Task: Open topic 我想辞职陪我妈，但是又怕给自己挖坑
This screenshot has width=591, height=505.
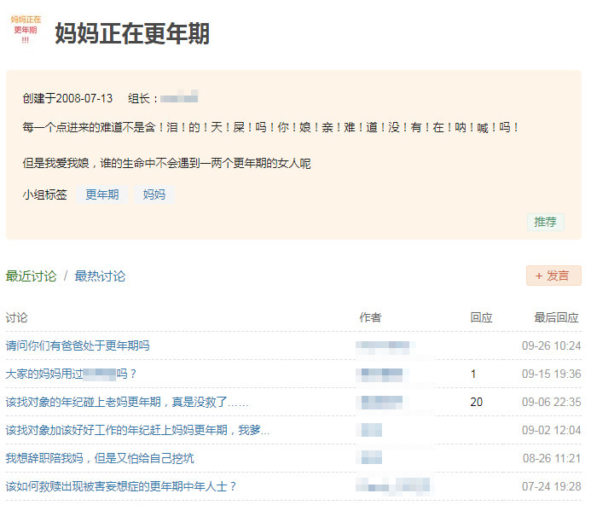Action: 100,458
